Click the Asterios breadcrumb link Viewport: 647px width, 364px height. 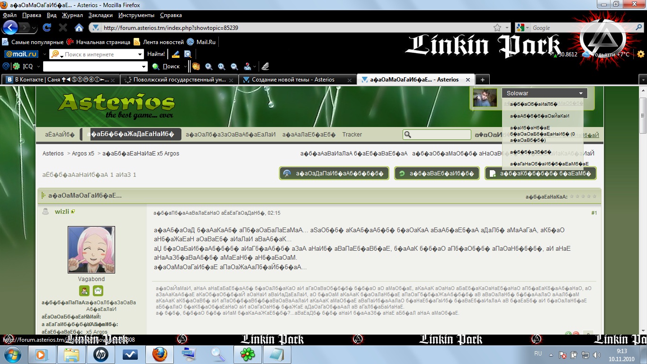[53, 154]
